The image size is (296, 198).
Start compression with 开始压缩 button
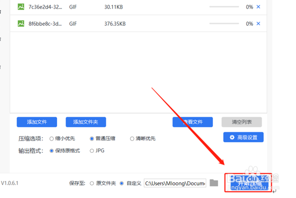249,183
